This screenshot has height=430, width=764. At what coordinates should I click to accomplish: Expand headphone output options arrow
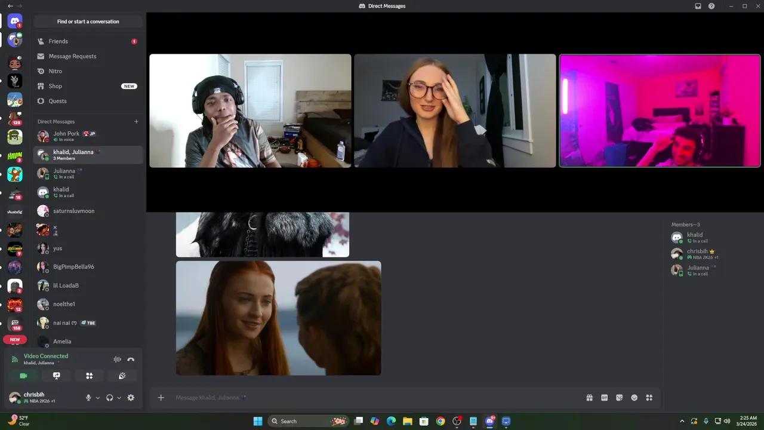click(x=119, y=398)
